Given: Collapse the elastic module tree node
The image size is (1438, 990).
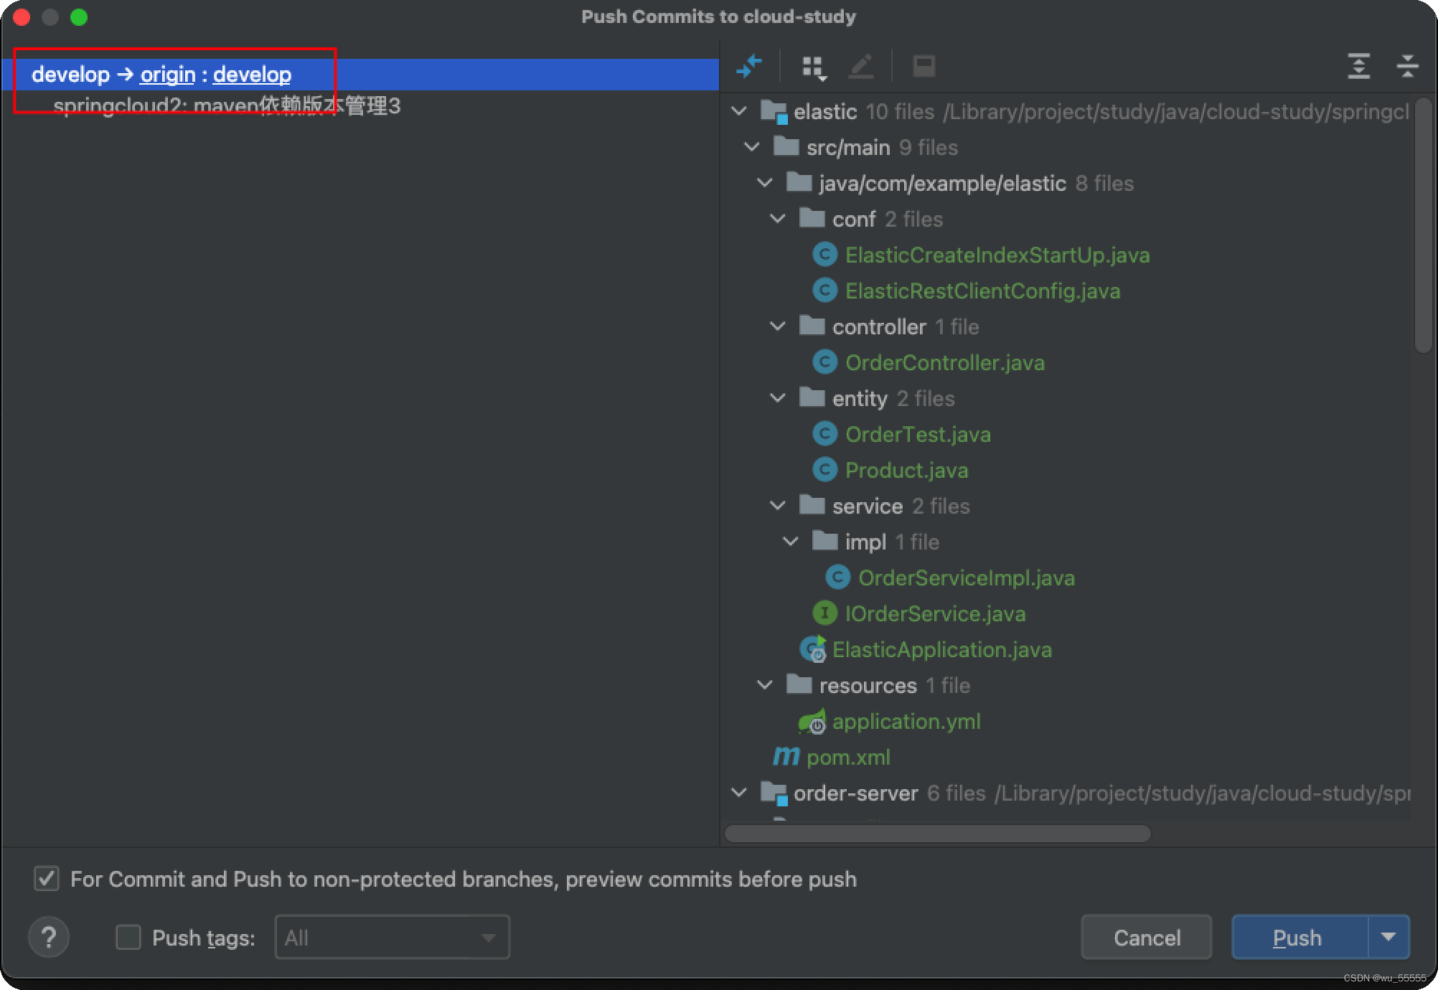Looking at the screenshot, I should (738, 111).
